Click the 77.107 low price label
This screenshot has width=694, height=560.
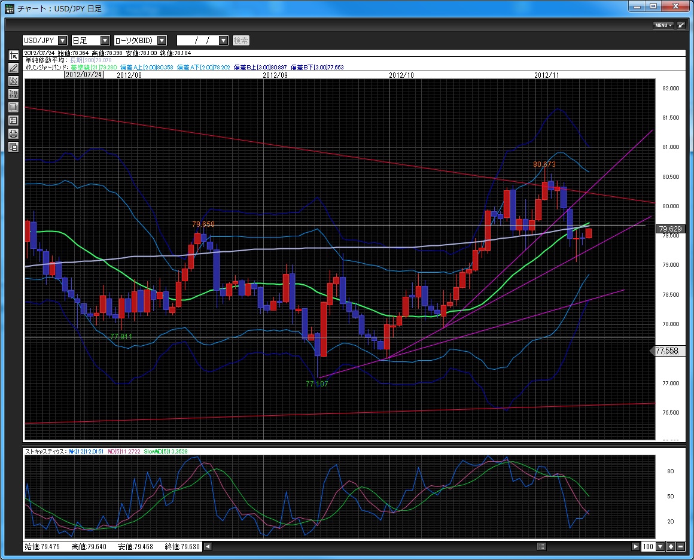(317, 384)
